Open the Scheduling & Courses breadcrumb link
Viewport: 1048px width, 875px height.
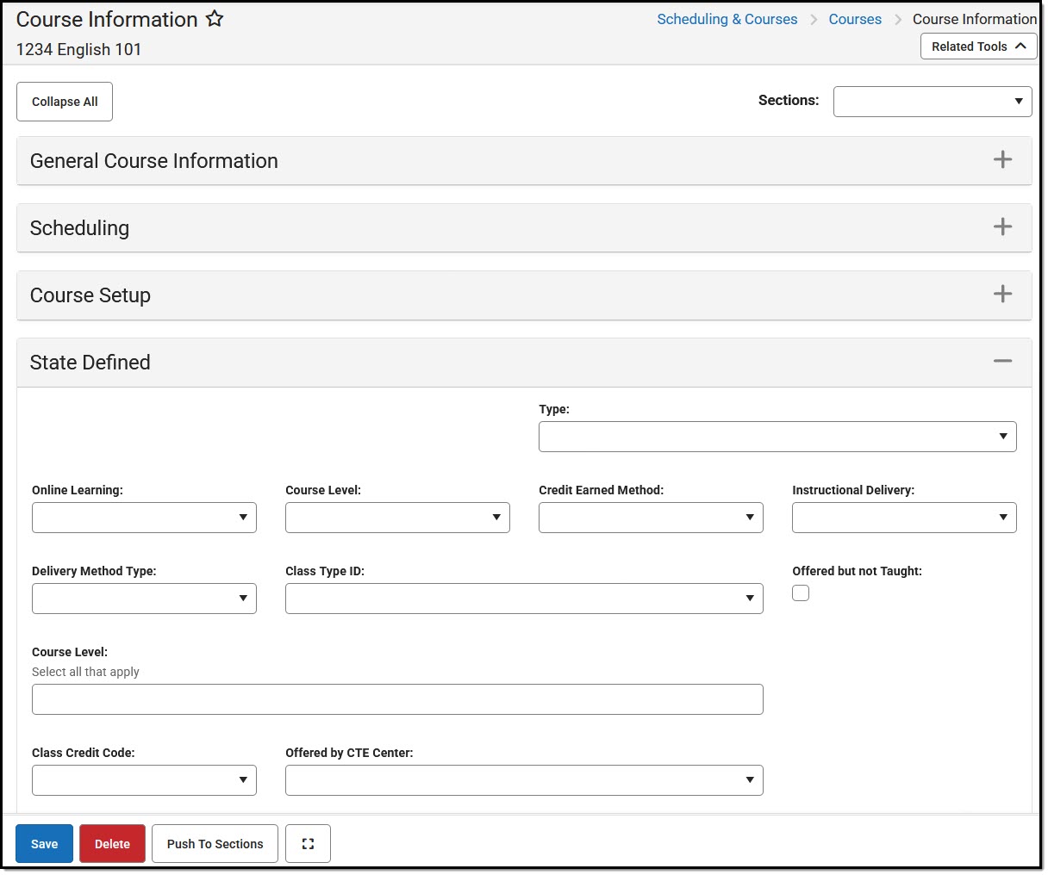727,19
